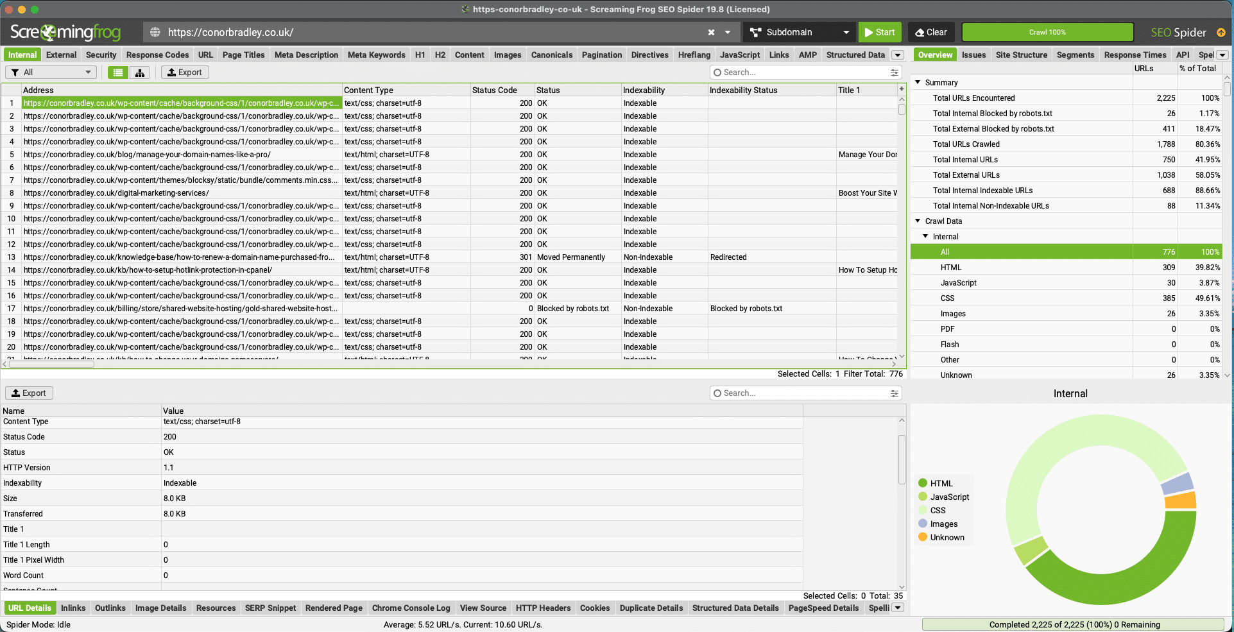Click the lower panel search field
Viewport: 1234px width, 632px height.
tap(799, 393)
